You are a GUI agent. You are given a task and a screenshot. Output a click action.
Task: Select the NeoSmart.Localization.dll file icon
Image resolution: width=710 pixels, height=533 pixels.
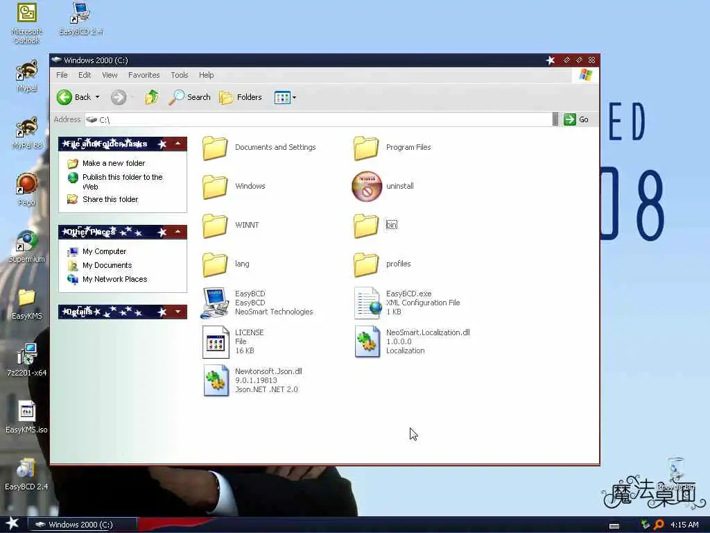tap(367, 342)
